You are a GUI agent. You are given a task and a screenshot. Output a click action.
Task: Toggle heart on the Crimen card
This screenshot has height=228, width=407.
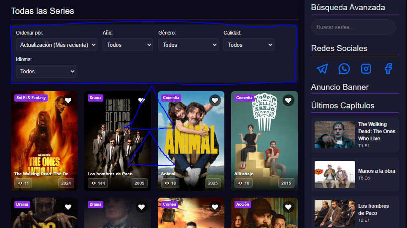click(x=215, y=207)
